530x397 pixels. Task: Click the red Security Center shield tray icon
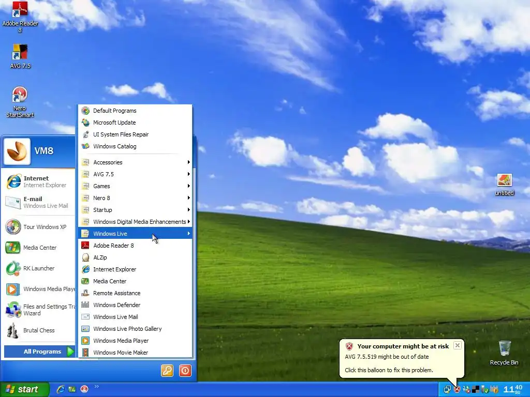(457, 390)
